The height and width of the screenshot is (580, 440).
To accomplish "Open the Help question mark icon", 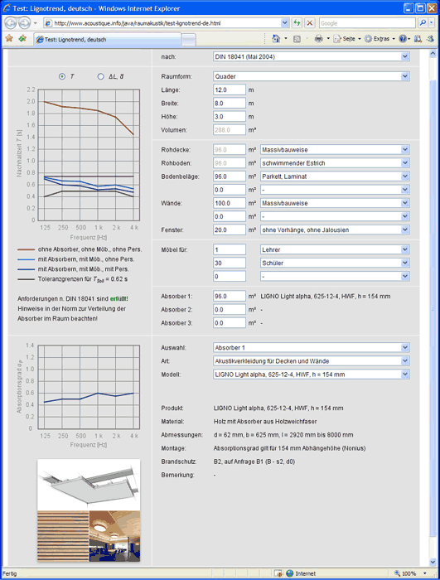I will [x=403, y=39].
